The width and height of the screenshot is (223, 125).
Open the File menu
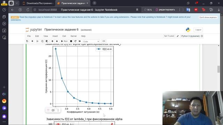(29, 36)
